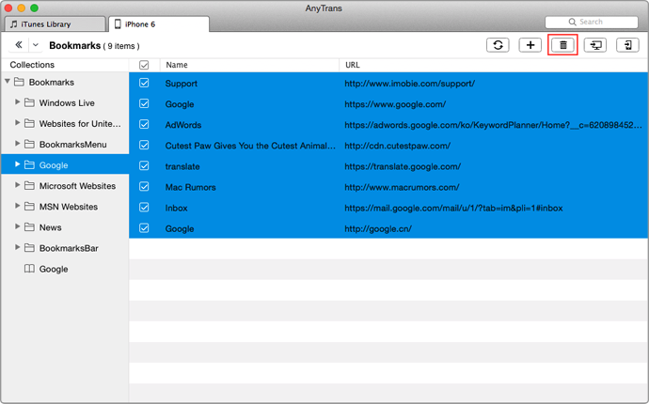This screenshot has width=649, height=404.
Task: Click URL https://translate.google.com/
Action: [x=403, y=166]
